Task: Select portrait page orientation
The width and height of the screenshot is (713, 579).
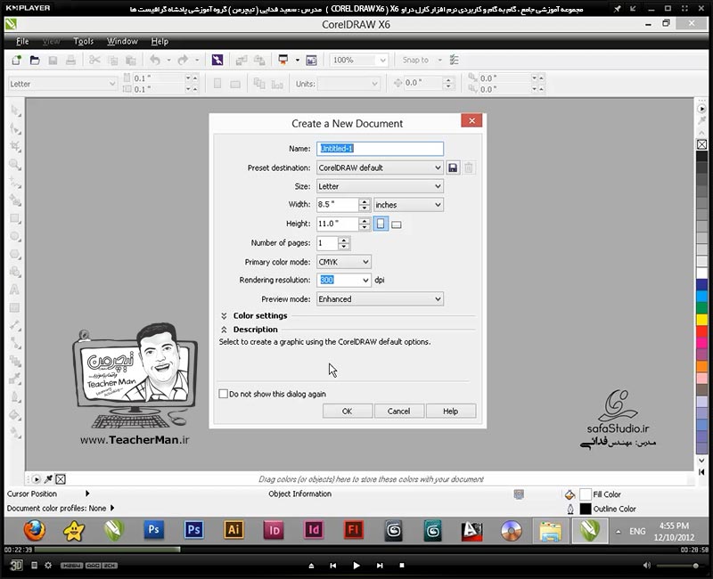Action: tap(381, 224)
